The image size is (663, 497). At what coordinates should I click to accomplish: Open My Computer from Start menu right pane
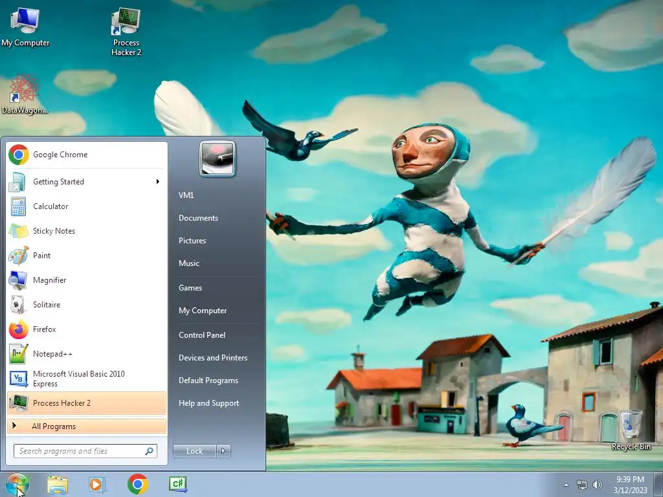(x=203, y=311)
